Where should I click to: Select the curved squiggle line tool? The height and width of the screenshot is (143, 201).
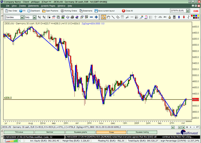click(188, 17)
